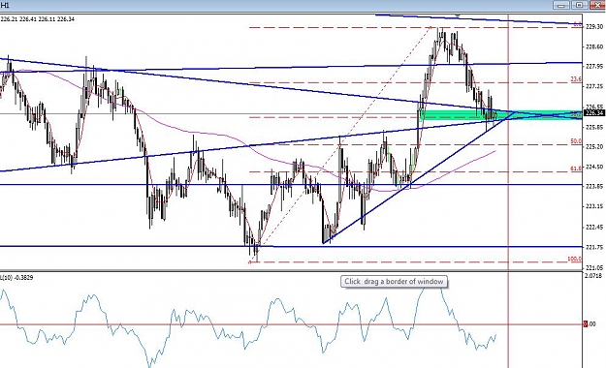Screen dimensions: 606x368
Task: Select the 227.25 price axis label
Action: coord(594,86)
